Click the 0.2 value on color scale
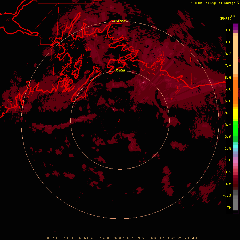The image size is (240, 240). (228, 172)
